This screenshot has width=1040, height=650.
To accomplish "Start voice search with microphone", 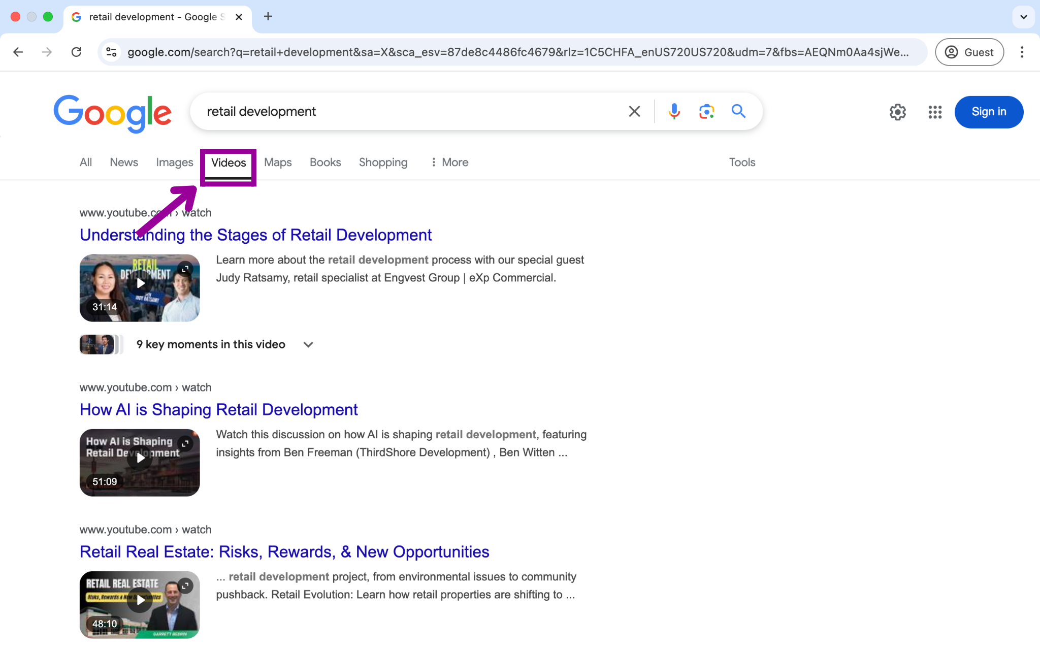I will (x=674, y=111).
